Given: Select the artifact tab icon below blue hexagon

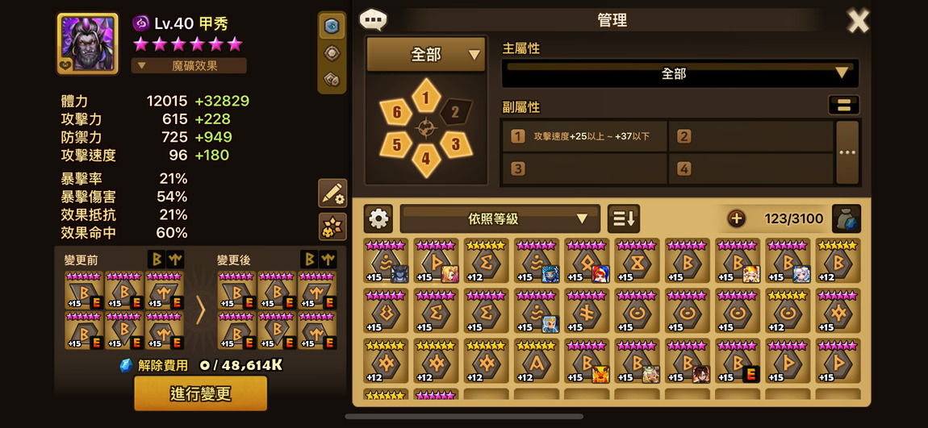Looking at the screenshot, I should [x=332, y=53].
